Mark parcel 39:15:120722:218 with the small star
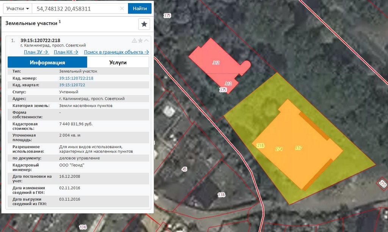Screen dimensions: 388x232 click(x=140, y=41)
